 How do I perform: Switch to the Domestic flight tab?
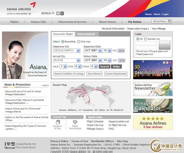point(63,34)
